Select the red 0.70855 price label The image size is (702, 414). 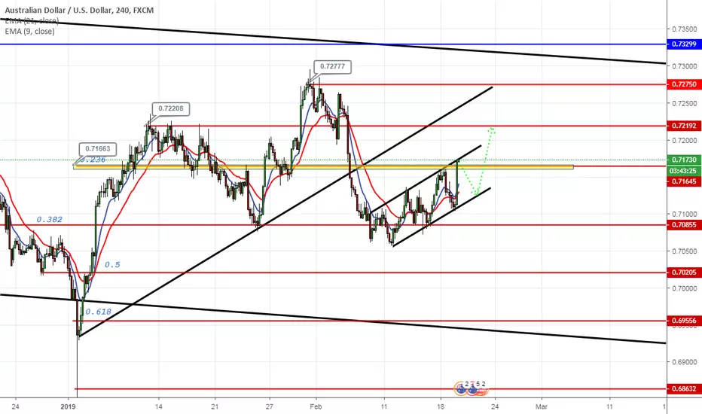(684, 224)
